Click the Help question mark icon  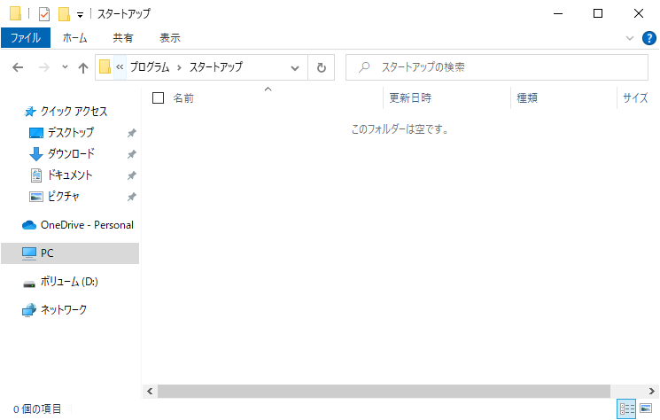648,38
